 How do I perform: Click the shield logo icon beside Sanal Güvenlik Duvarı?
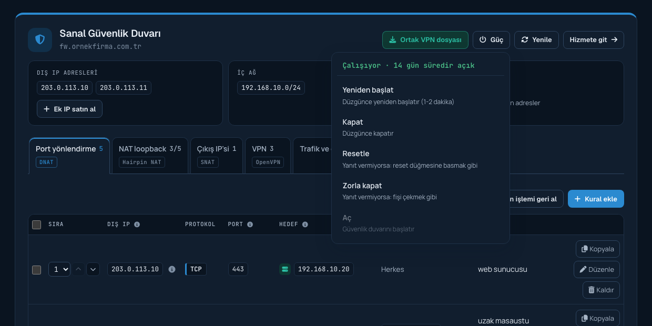point(40,40)
